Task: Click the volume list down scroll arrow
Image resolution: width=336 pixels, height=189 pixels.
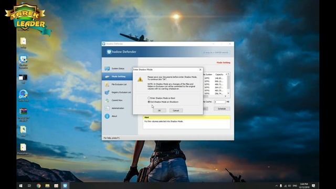Action: 228,93
